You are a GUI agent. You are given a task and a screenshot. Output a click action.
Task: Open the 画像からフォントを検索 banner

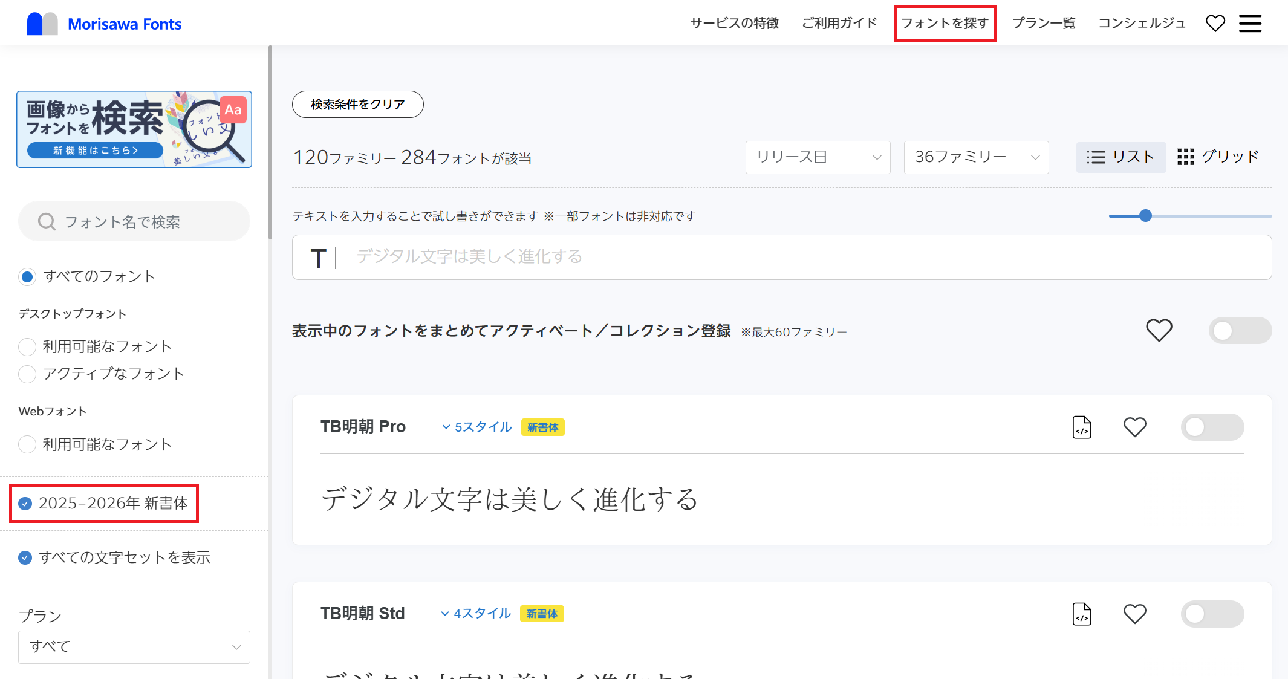[134, 129]
